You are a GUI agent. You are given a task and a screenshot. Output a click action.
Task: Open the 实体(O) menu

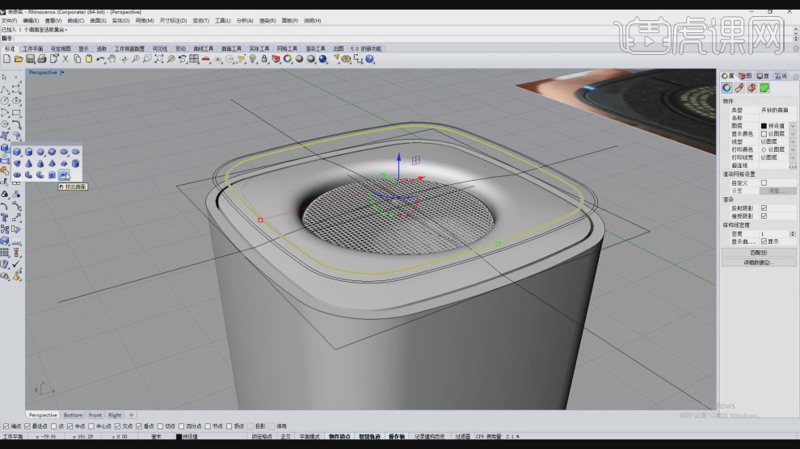[x=120, y=21]
